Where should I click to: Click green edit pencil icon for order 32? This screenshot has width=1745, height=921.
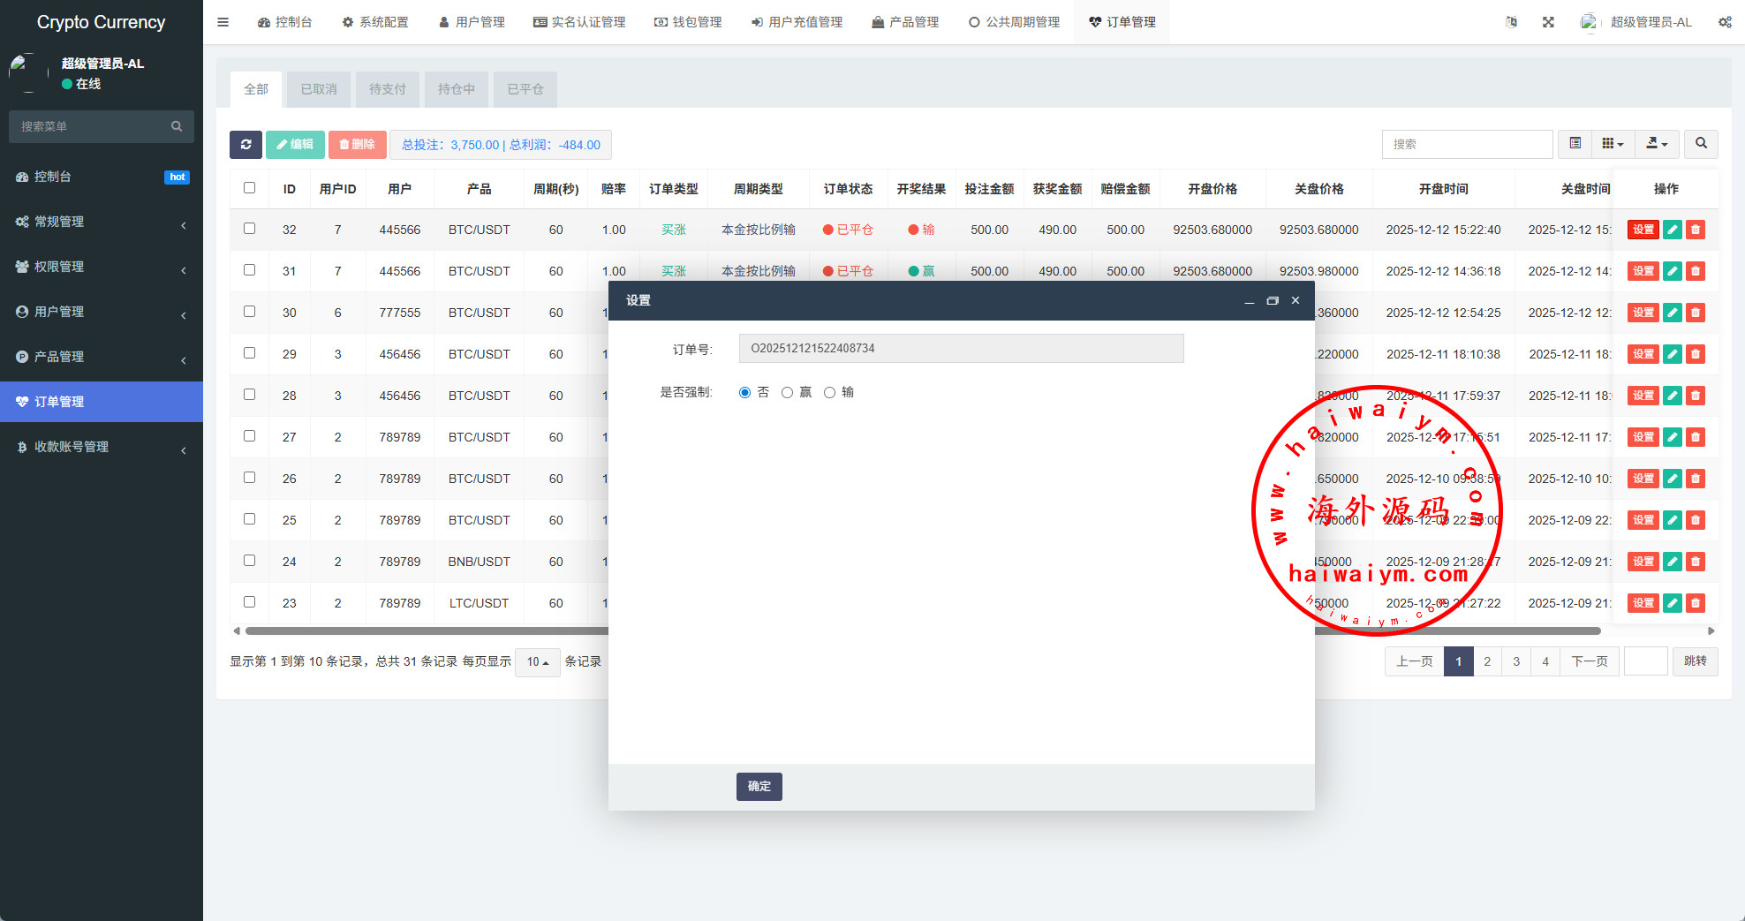[1672, 230]
